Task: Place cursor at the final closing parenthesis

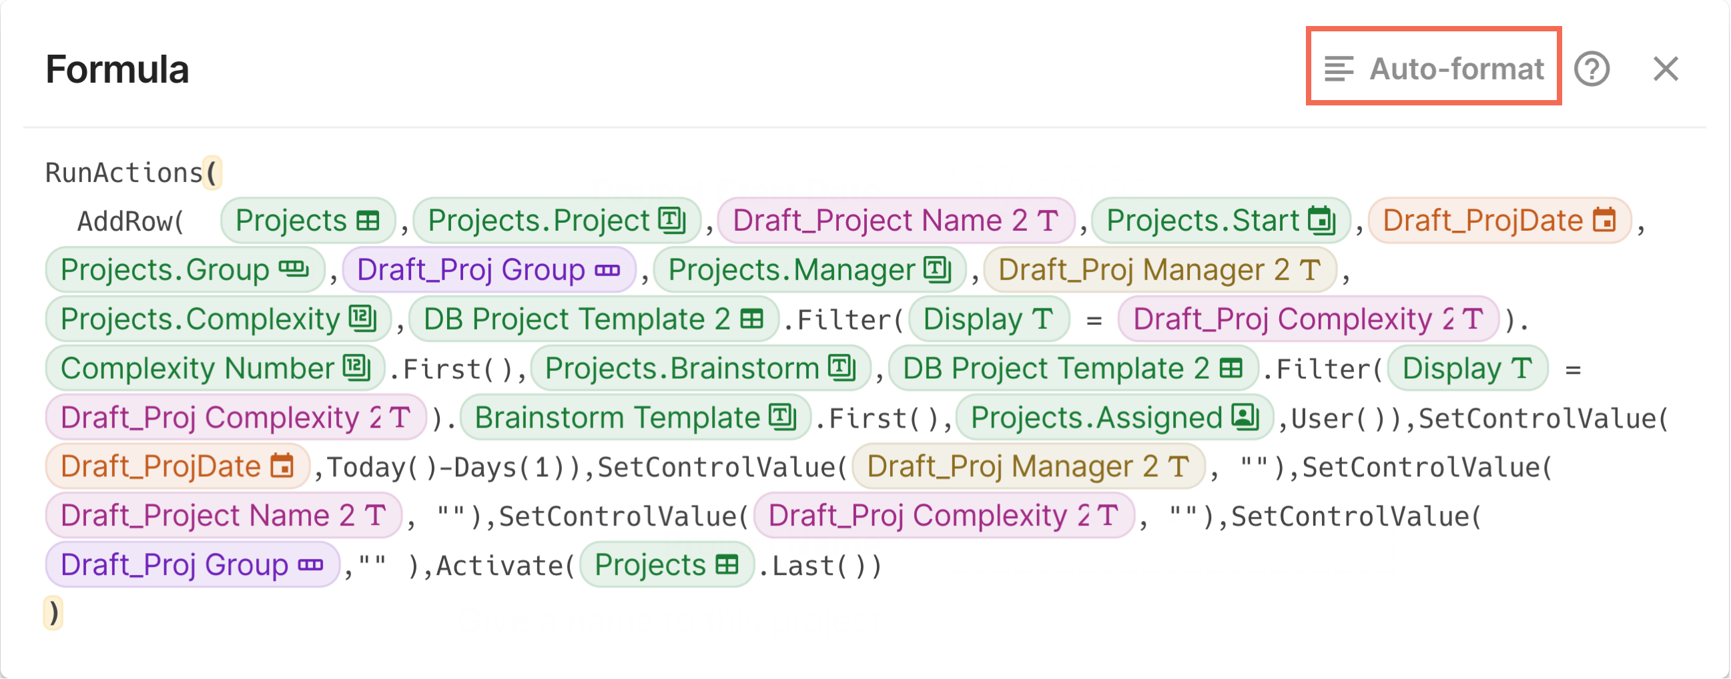Action: [54, 613]
